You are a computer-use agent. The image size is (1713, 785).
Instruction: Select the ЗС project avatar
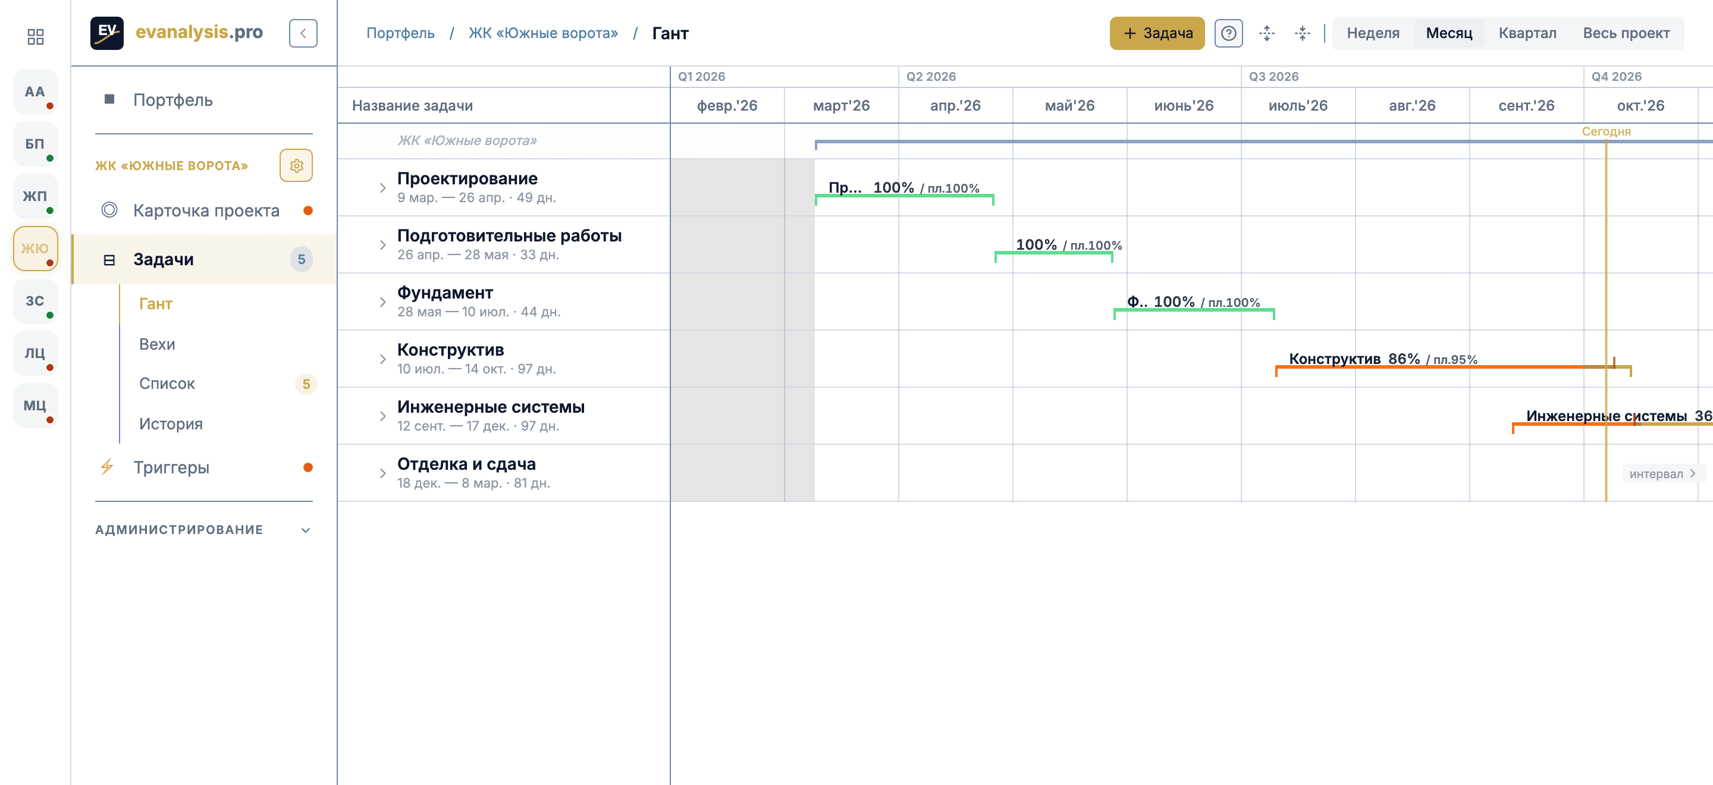(x=35, y=301)
